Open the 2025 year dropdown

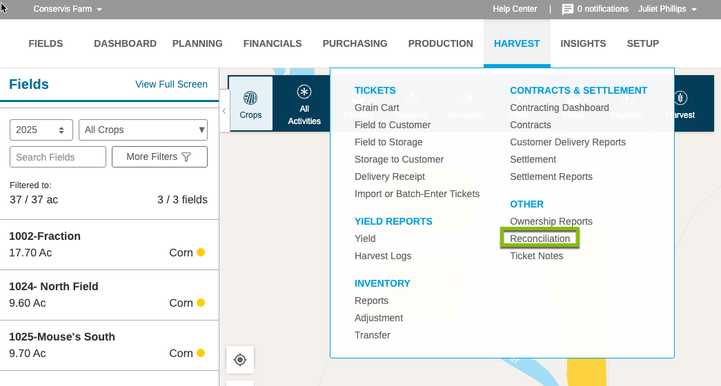[41, 130]
